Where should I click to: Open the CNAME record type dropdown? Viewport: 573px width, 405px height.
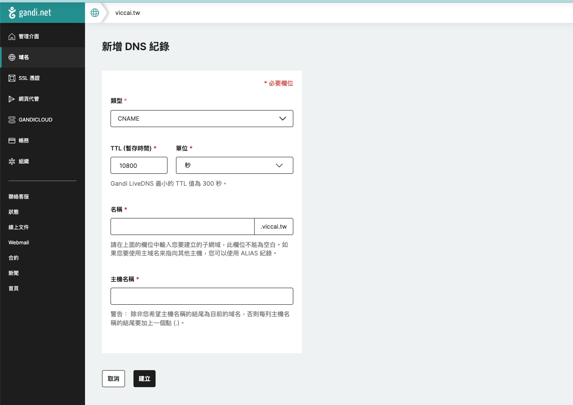click(201, 119)
